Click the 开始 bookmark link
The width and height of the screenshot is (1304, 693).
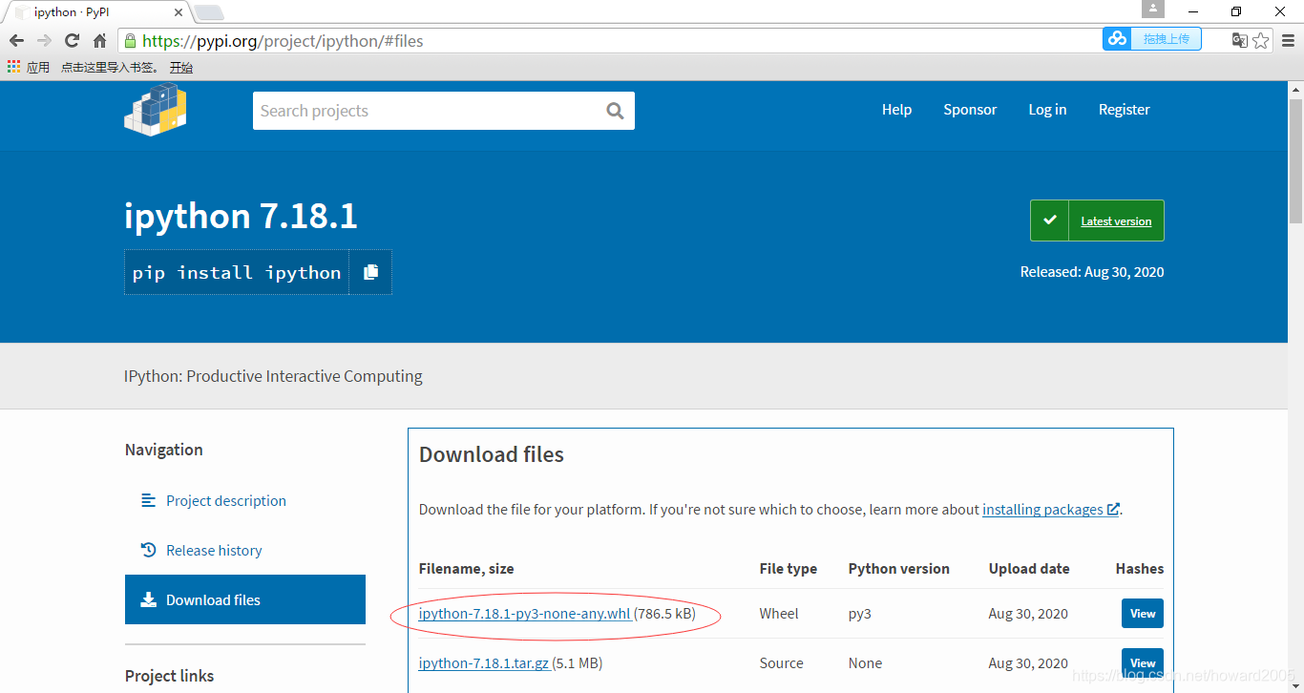181,68
